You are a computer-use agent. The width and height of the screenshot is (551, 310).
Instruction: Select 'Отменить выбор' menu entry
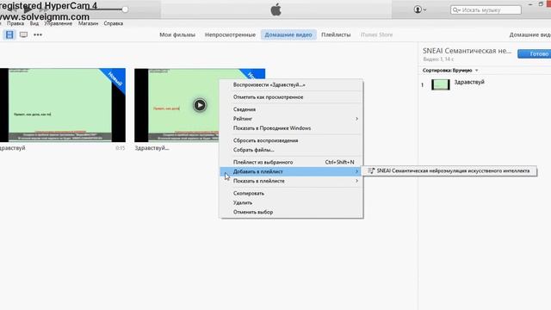pyautogui.click(x=291, y=212)
